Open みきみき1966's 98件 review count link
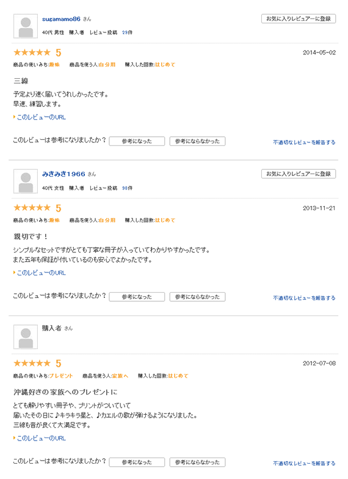 pos(127,188)
